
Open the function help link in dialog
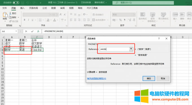click(97, 78)
